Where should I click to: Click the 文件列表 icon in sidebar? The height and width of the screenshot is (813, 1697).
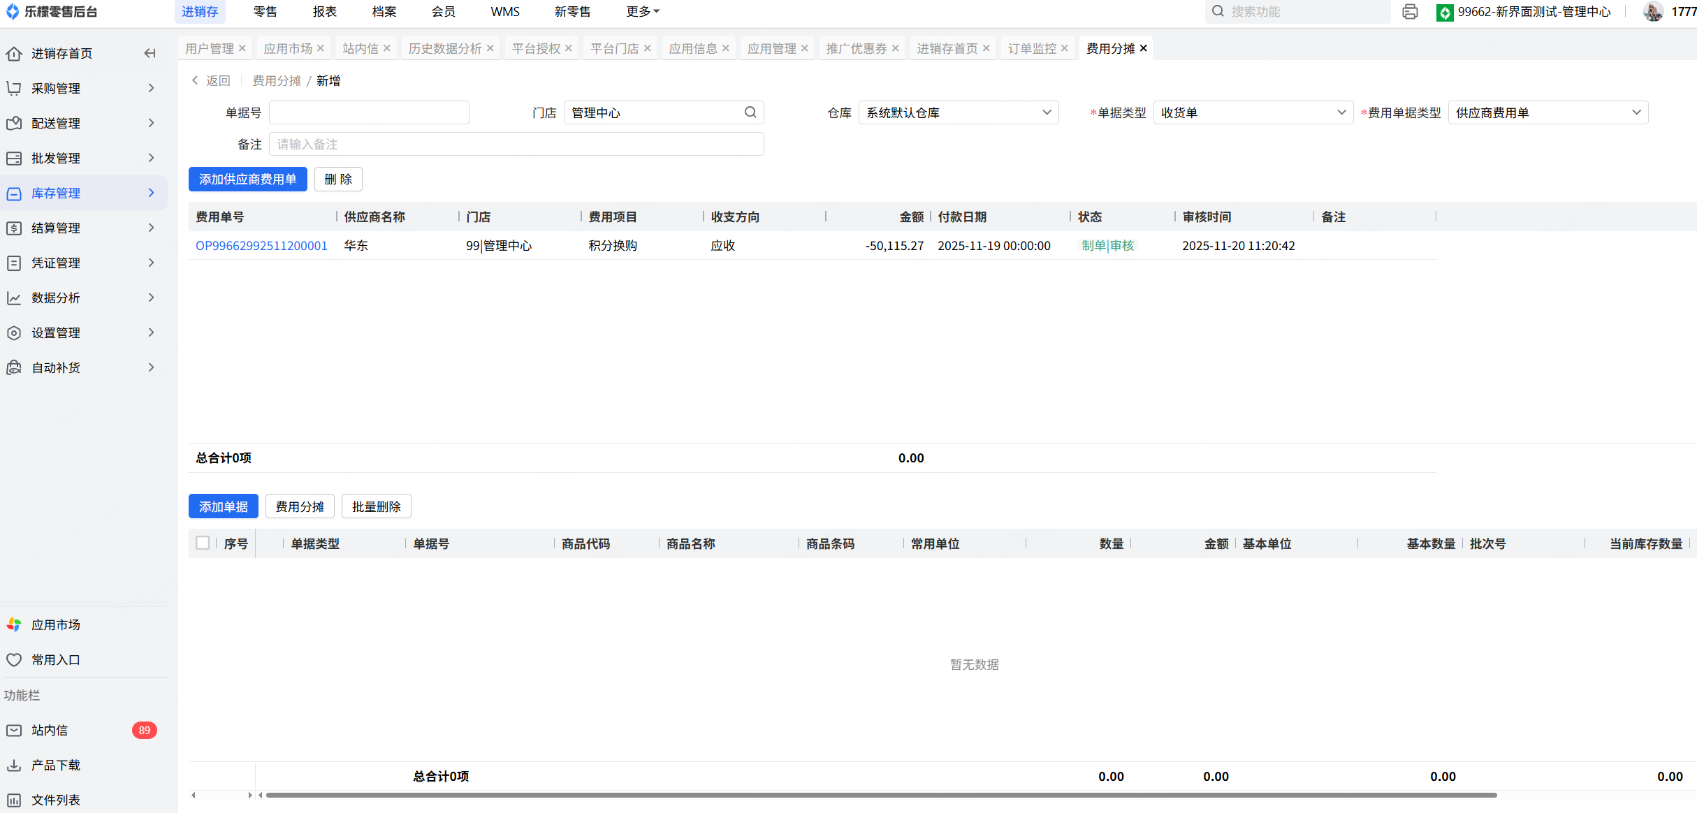(14, 800)
